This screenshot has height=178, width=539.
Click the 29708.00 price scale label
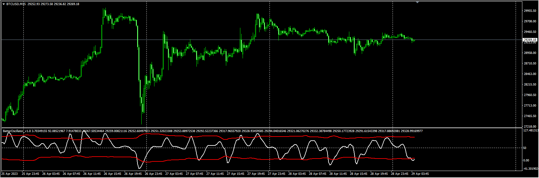(x=530, y=21)
